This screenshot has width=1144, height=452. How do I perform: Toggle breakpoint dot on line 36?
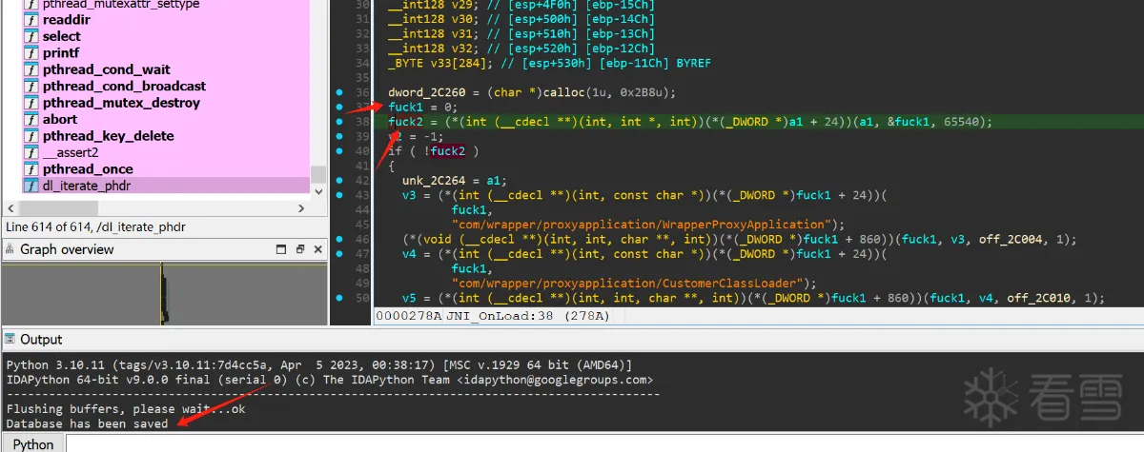point(340,92)
